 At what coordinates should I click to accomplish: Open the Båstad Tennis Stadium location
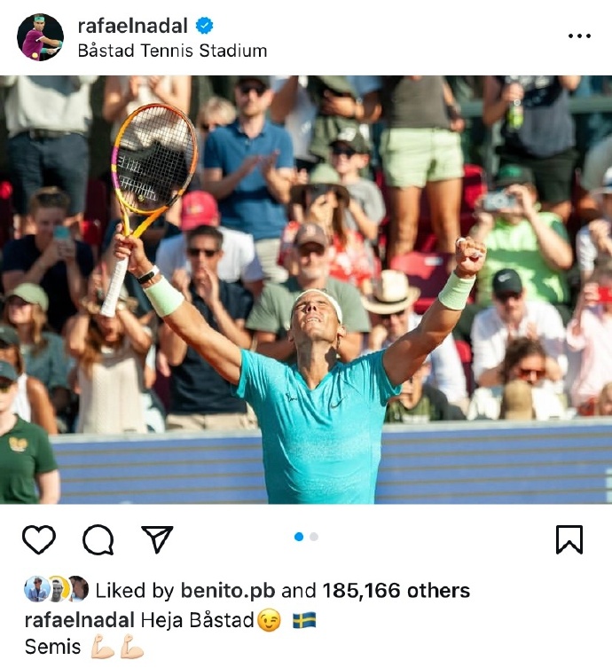pos(172,51)
